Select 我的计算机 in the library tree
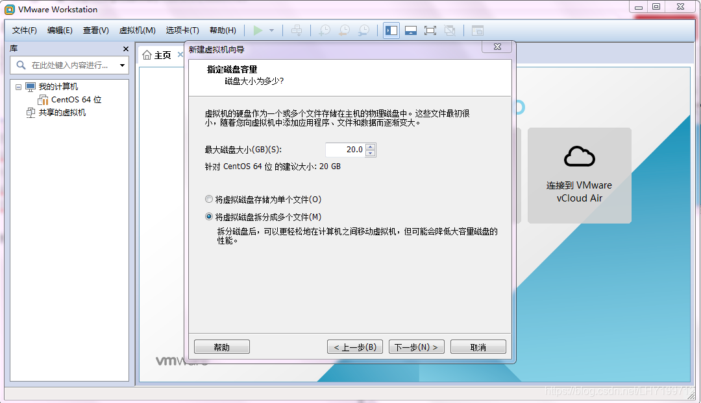Image resolution: width=701 pixels, height=403 pixels. [x=58, y=87]
